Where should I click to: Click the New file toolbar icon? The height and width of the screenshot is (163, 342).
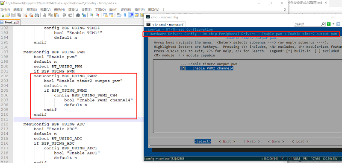click(2, 15)
